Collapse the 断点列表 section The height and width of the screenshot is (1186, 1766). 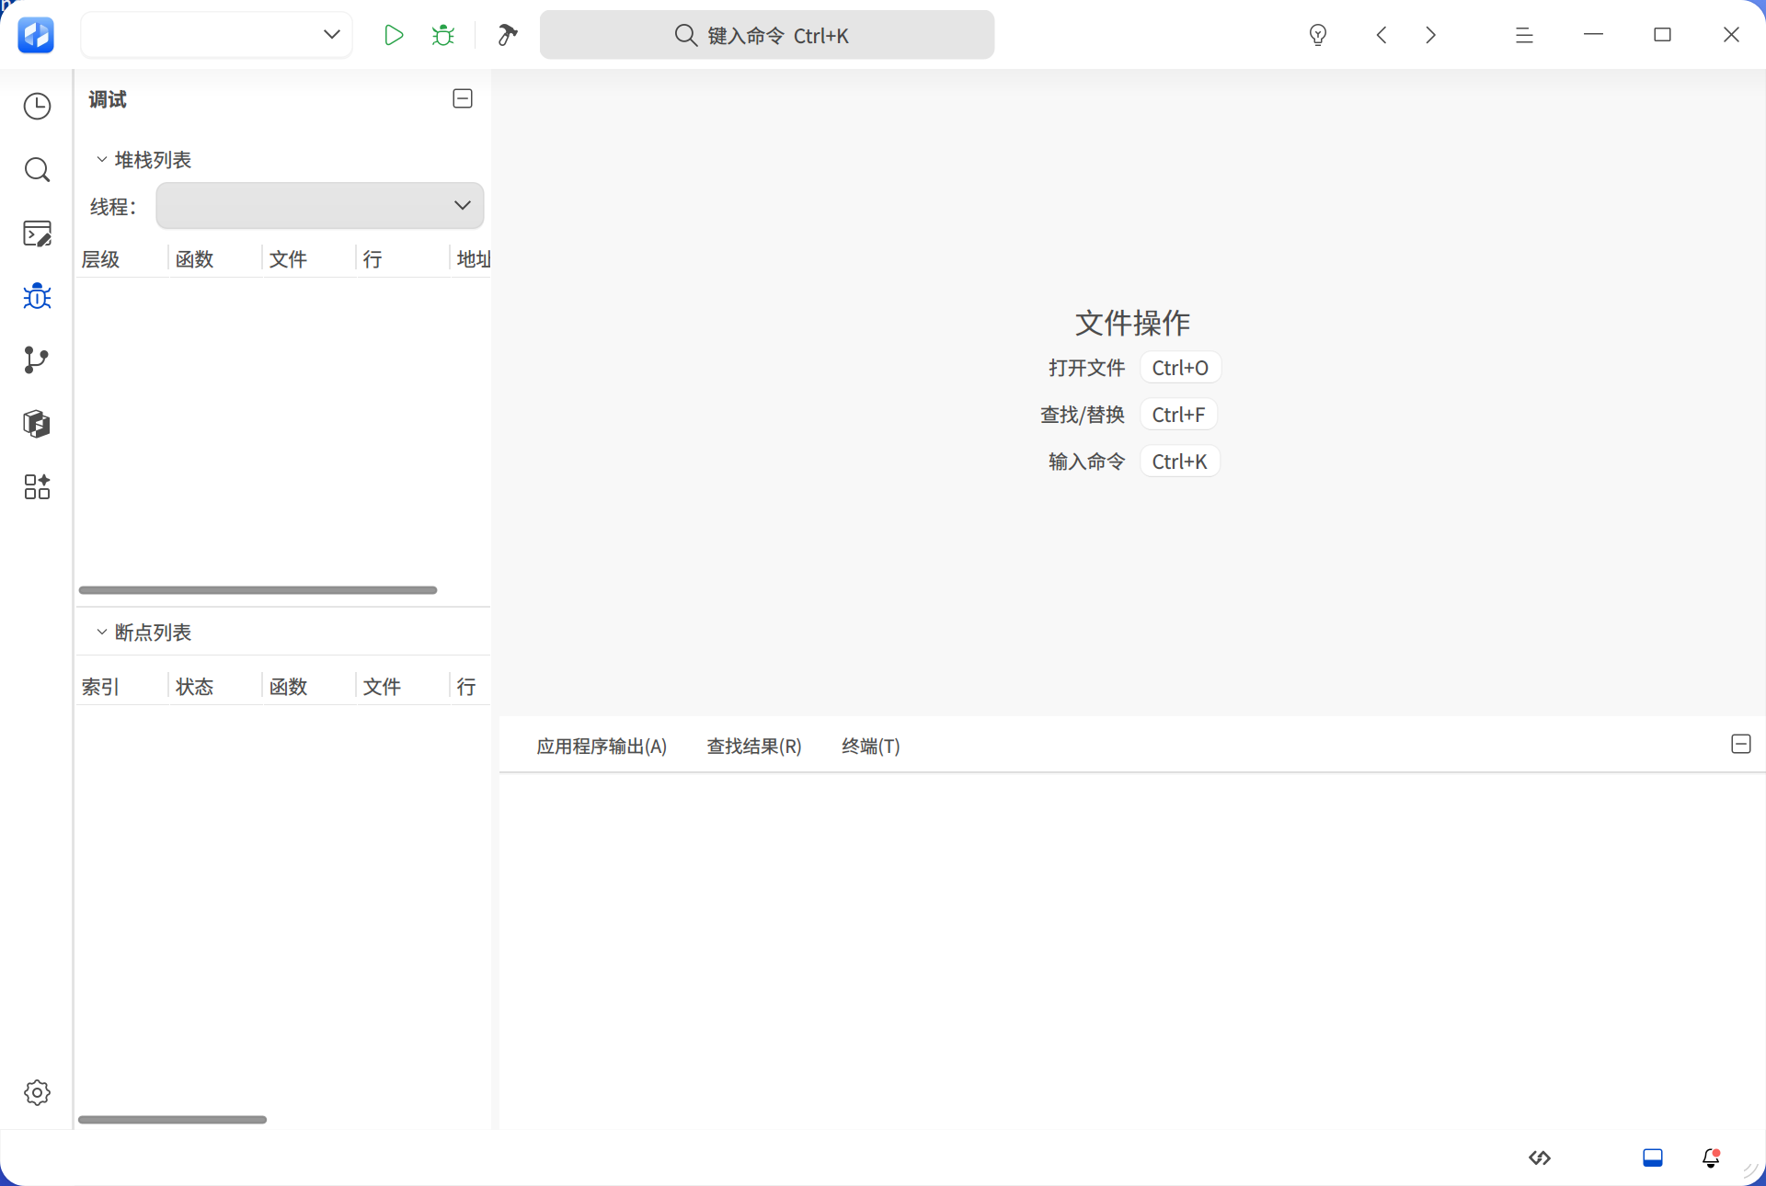pos(101,632)
